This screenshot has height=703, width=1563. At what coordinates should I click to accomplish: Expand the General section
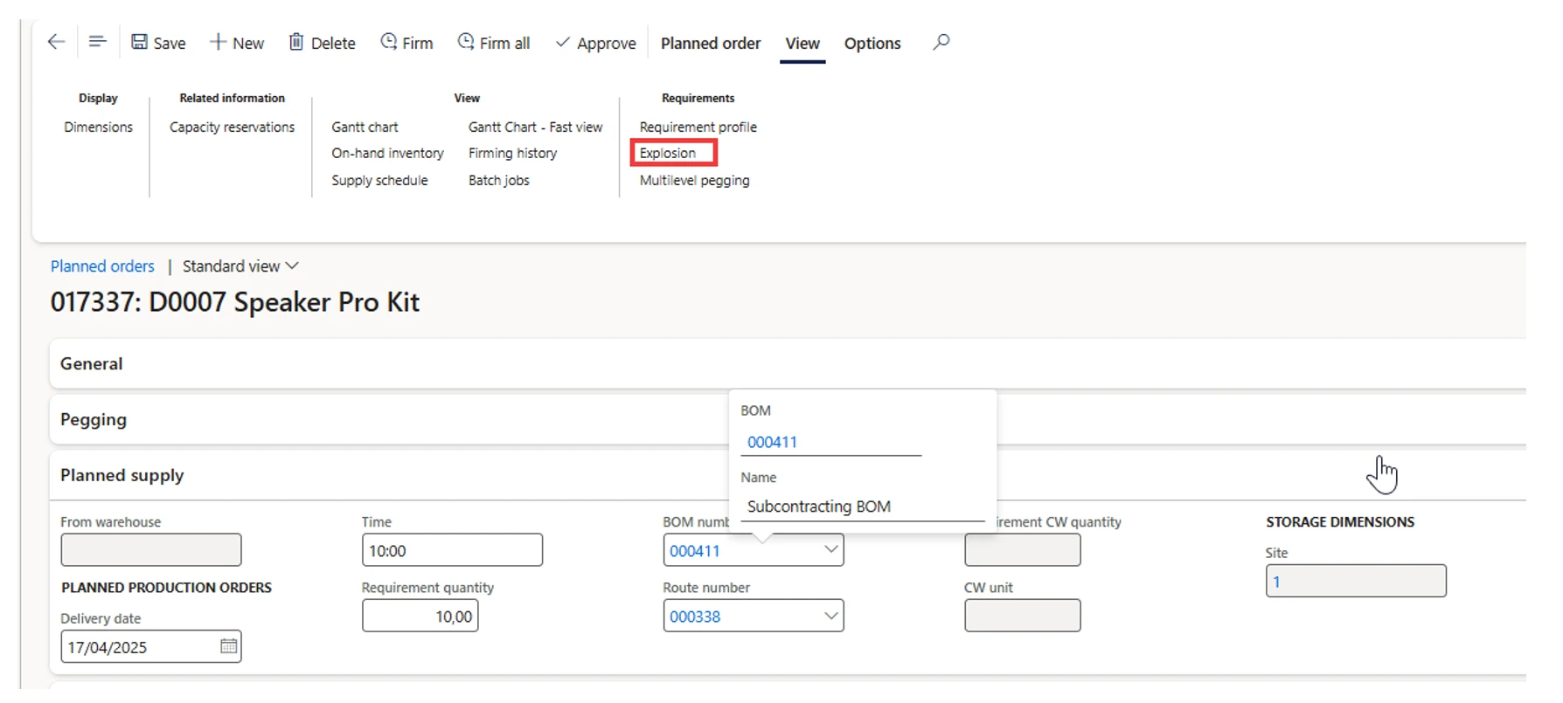pos(92,364)
